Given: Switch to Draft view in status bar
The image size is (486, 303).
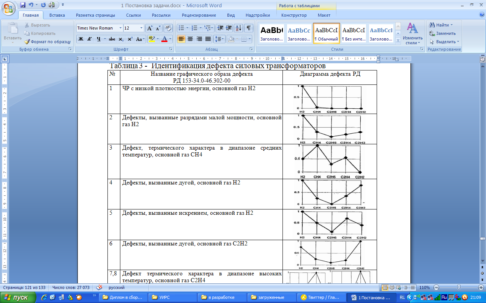Looking at the screenshot, I should point(412,287).
